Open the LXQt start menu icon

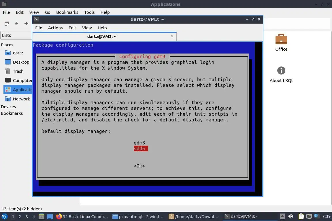(4, 217)
